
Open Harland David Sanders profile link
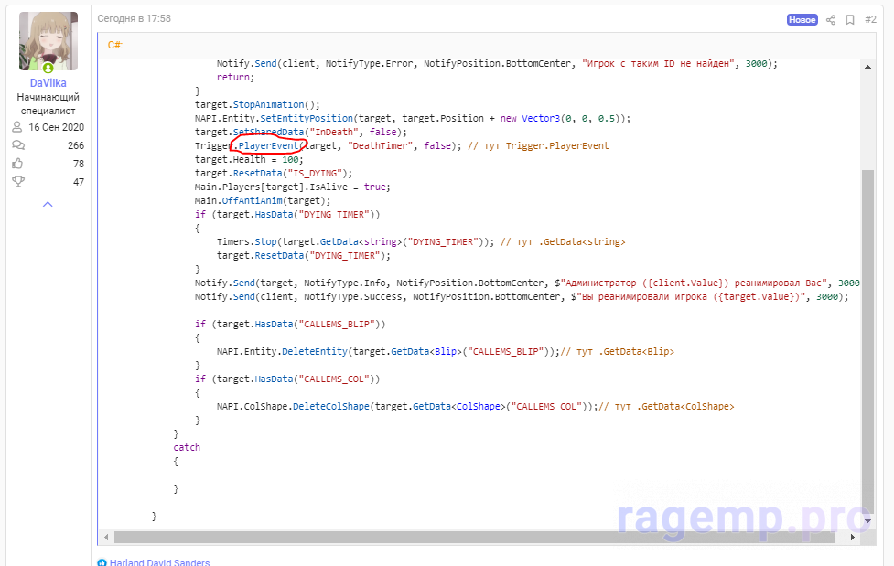pos(159,562)
